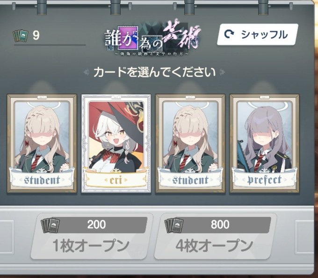Click the card count number 9
The image size is (318, 278).
[x=36, y=35]
